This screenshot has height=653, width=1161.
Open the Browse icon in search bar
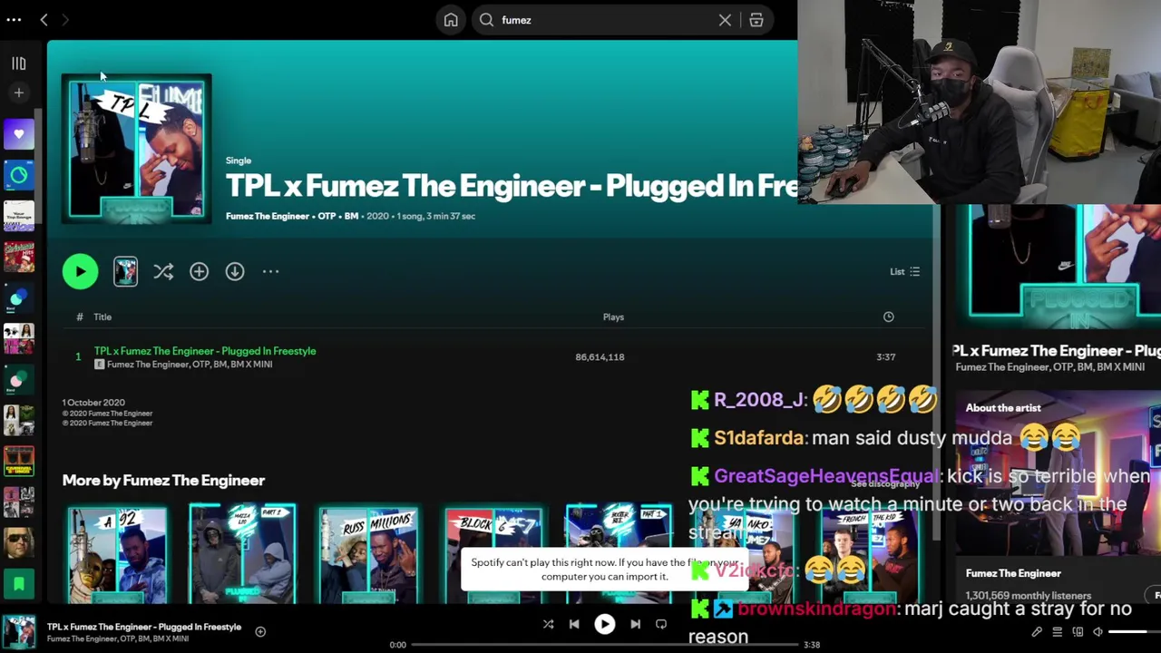[x=756, y=20]
